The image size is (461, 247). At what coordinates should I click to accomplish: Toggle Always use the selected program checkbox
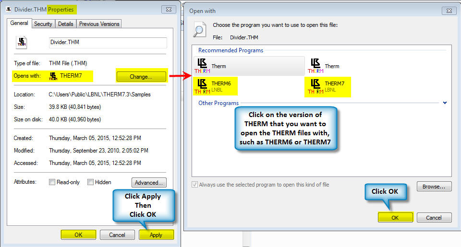(194, 185)
